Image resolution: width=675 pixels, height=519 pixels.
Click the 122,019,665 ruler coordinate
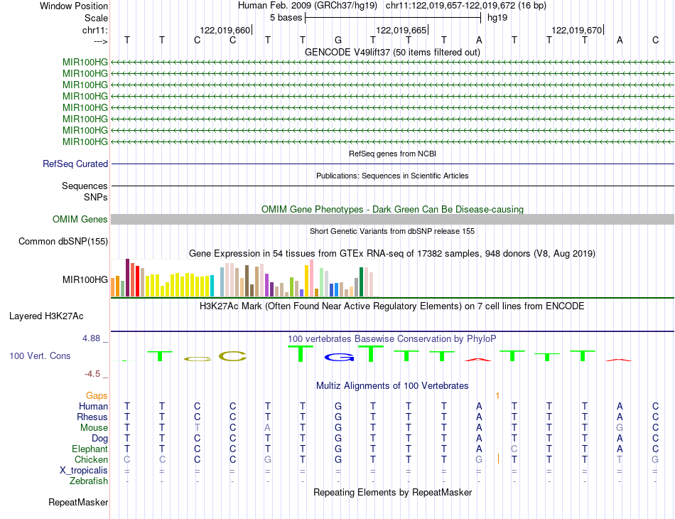[401, 30]
